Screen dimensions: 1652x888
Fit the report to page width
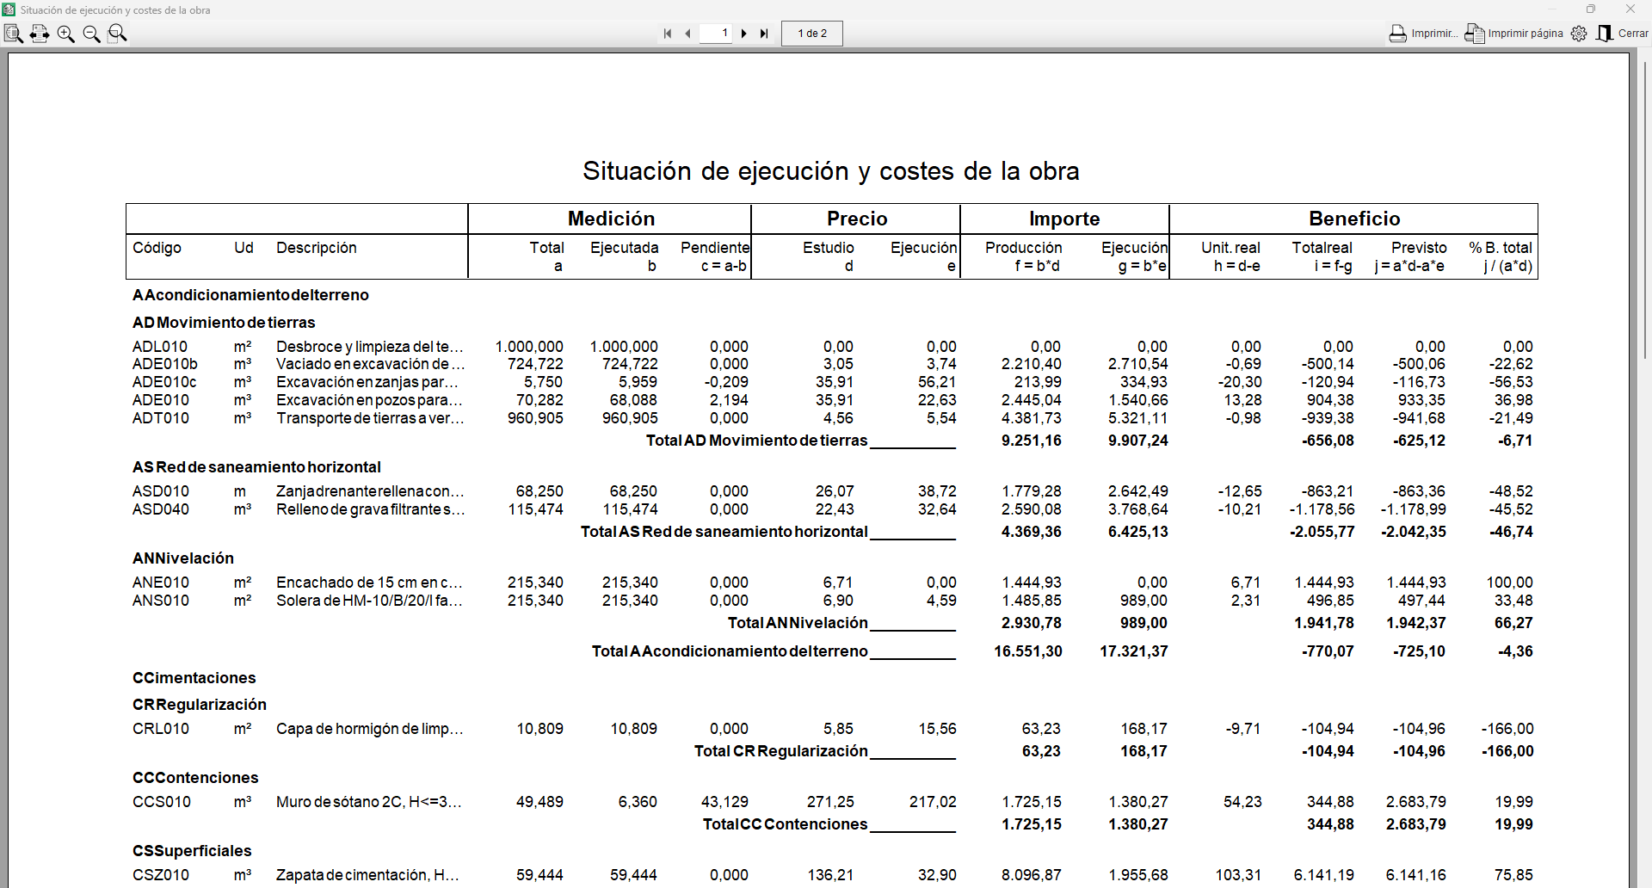click(39, 34)
